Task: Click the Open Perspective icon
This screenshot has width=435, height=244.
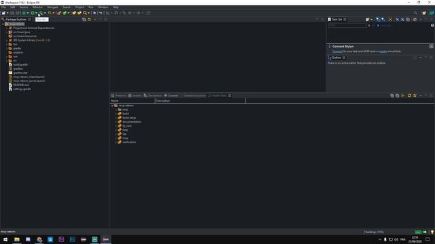Action: (424, 13)
